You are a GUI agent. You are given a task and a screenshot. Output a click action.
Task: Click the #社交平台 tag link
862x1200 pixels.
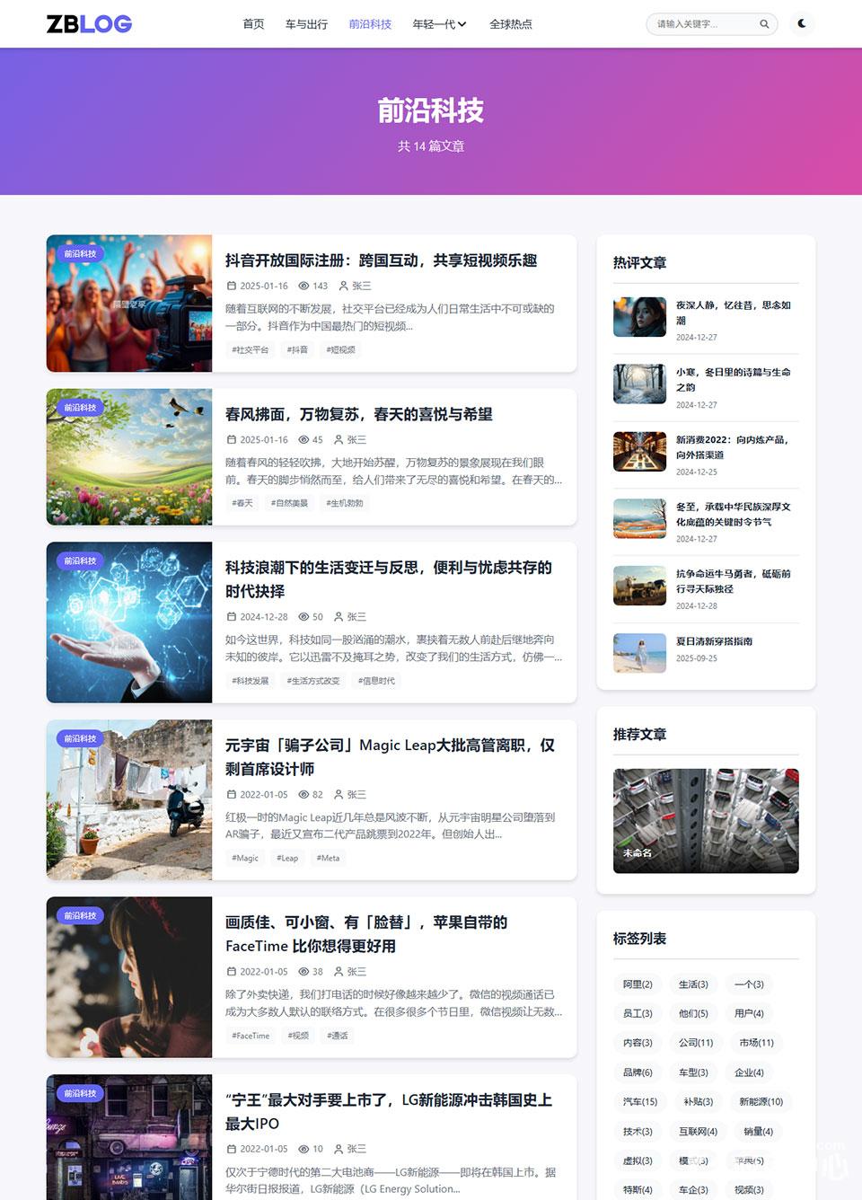(250, 349)
